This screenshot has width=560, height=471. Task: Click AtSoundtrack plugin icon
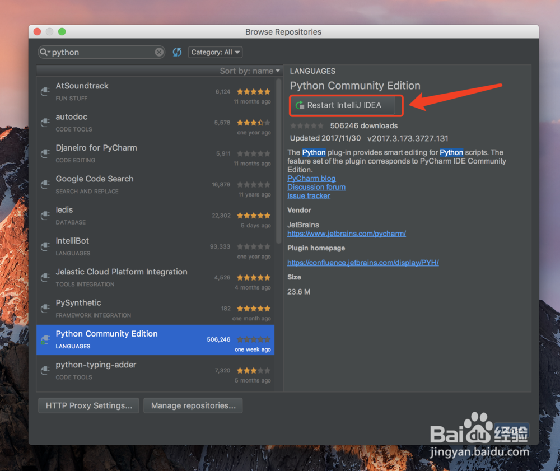[x=45, y=91]
